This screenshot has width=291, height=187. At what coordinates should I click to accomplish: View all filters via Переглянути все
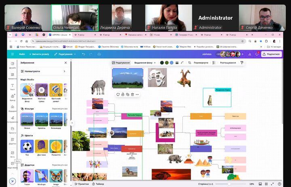click(x=59, y=109)
